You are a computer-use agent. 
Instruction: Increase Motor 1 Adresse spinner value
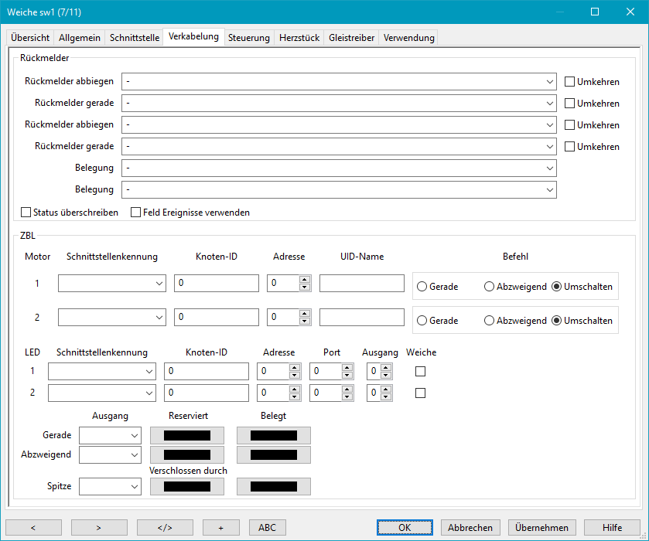[305, 280]
